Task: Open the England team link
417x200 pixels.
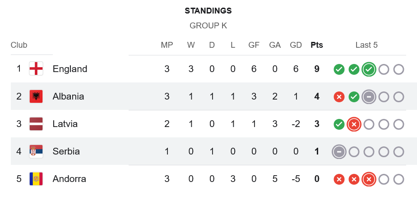Action: [x=70, y=69]
